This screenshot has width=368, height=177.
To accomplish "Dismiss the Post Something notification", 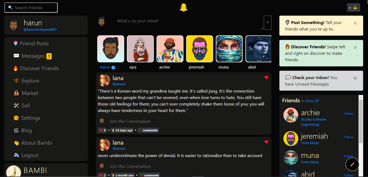I will coord(355,23).
